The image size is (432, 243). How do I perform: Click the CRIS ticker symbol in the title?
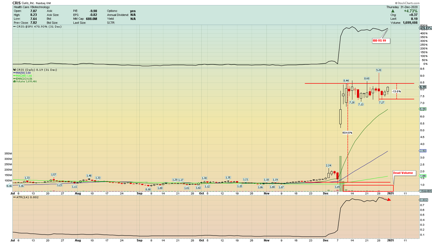(x=17, y=3)
